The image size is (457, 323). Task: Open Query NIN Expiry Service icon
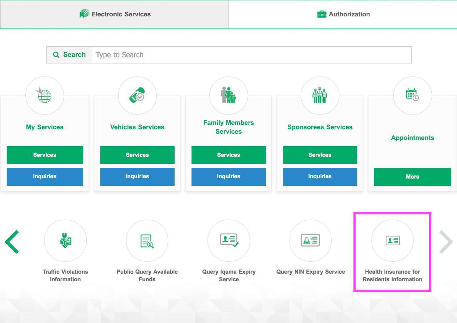pyautogui.click(x=311, y=241)
